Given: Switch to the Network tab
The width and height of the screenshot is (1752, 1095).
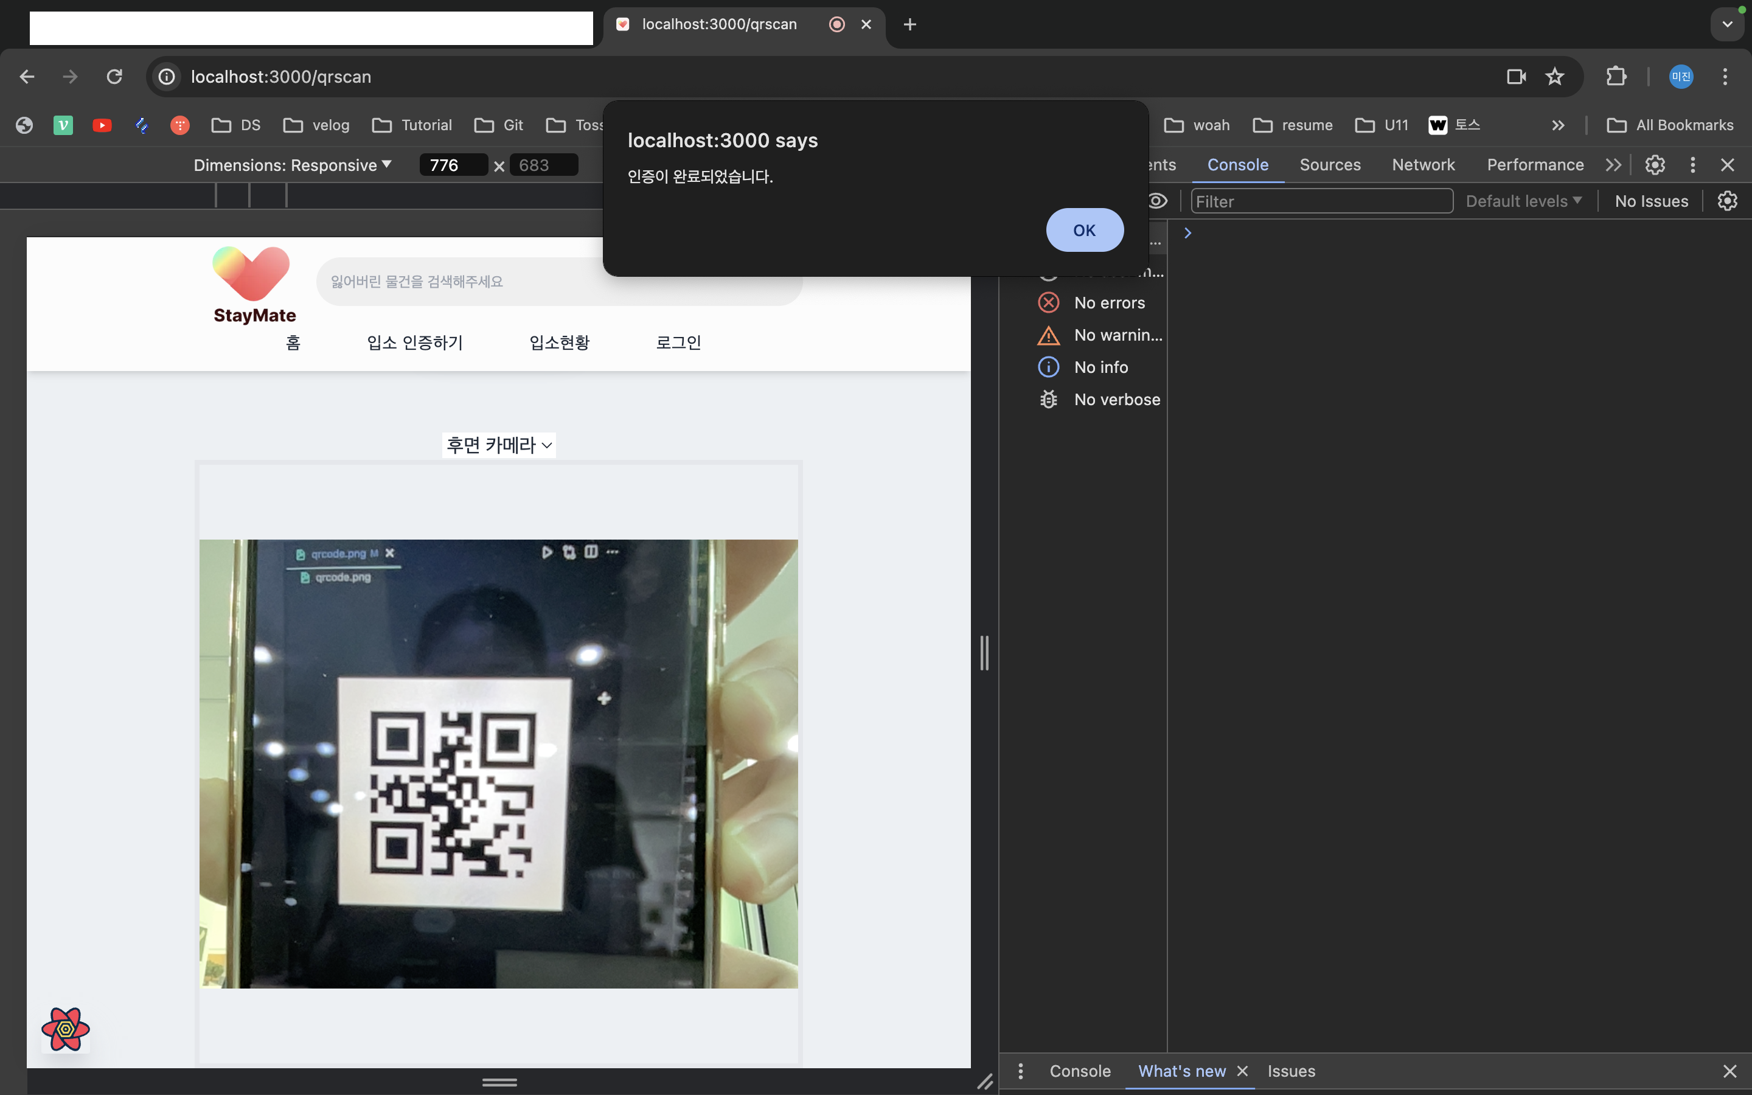Looking at the screenshot, I should [x=1423, y=165].
